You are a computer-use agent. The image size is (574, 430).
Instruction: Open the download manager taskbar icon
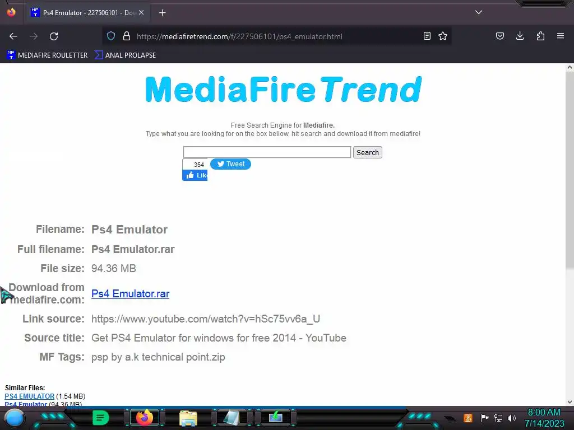pyautogui.click(x=275, y=417)
